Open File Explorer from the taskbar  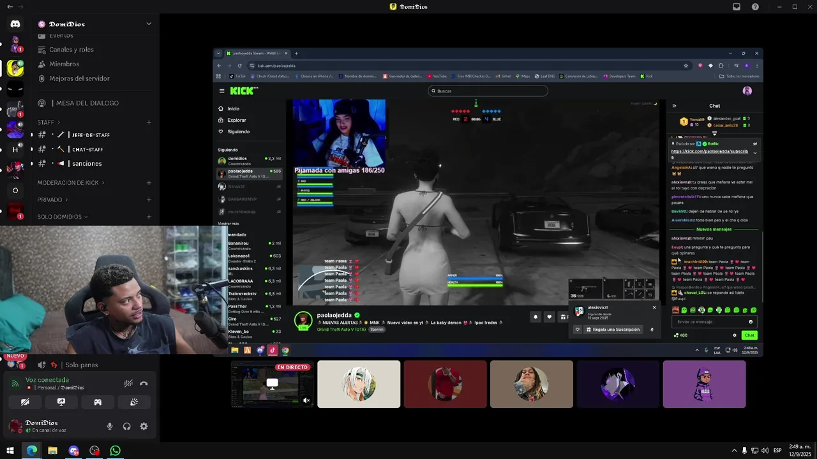(52, 451)
